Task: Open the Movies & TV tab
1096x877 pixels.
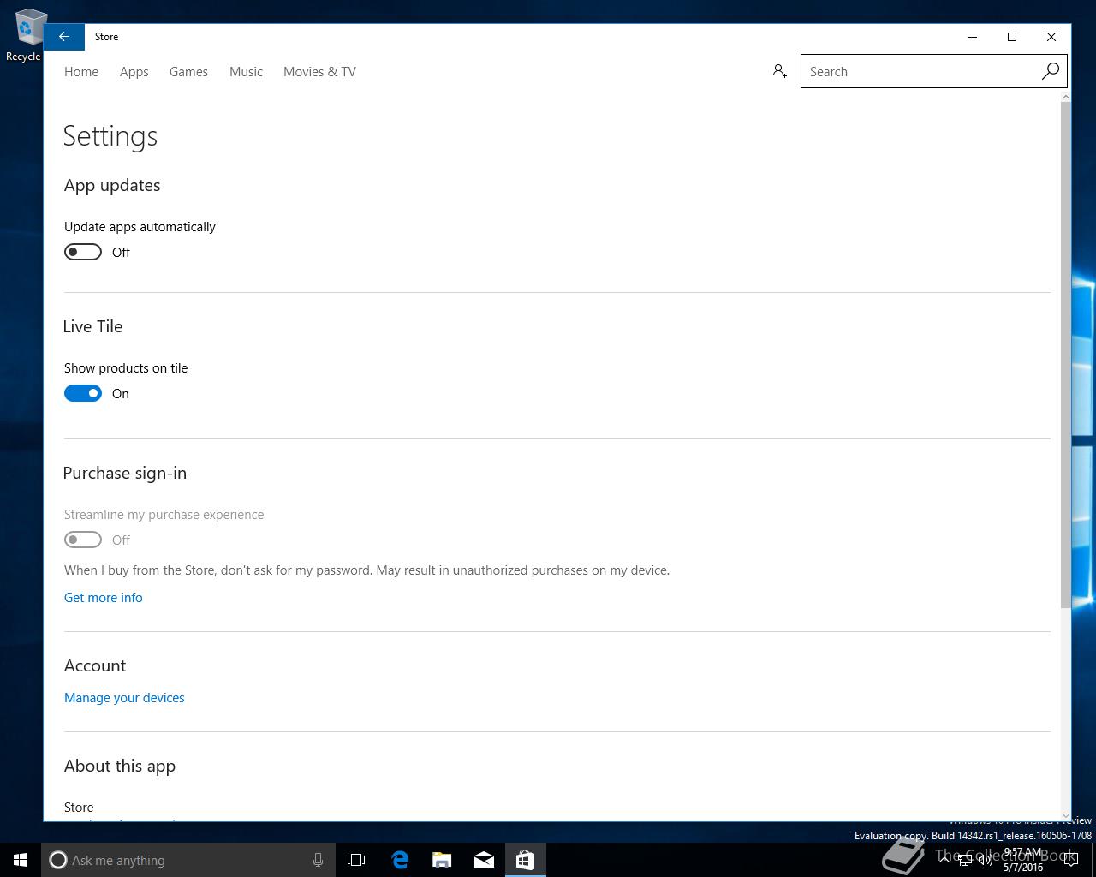Action: (319, 72)
